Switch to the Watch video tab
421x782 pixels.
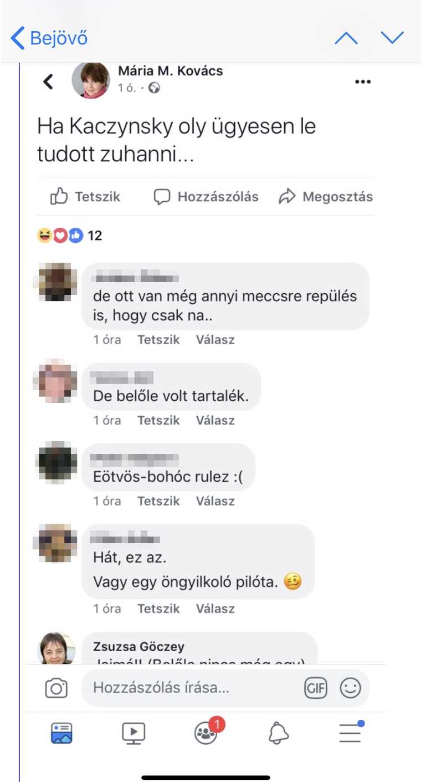[134, 733]
